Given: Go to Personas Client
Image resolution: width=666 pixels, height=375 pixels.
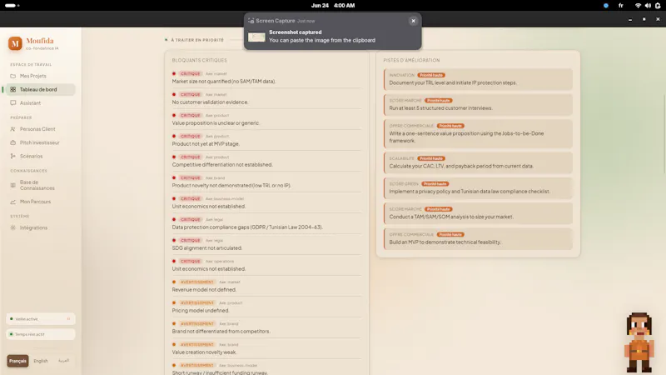Looking at the screenshot, I should click(x=41, y=129).
